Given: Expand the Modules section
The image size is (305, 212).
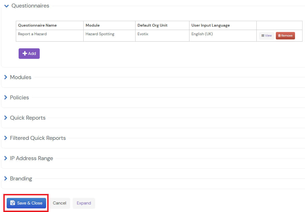Looking at the screenshot, I should coord(6,77).
